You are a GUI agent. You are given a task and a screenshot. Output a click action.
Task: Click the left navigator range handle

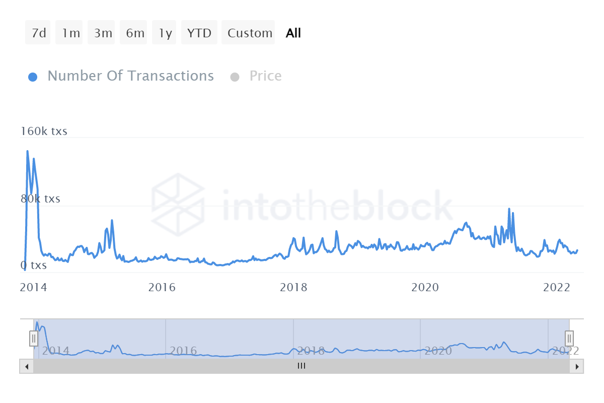point(34,338)
